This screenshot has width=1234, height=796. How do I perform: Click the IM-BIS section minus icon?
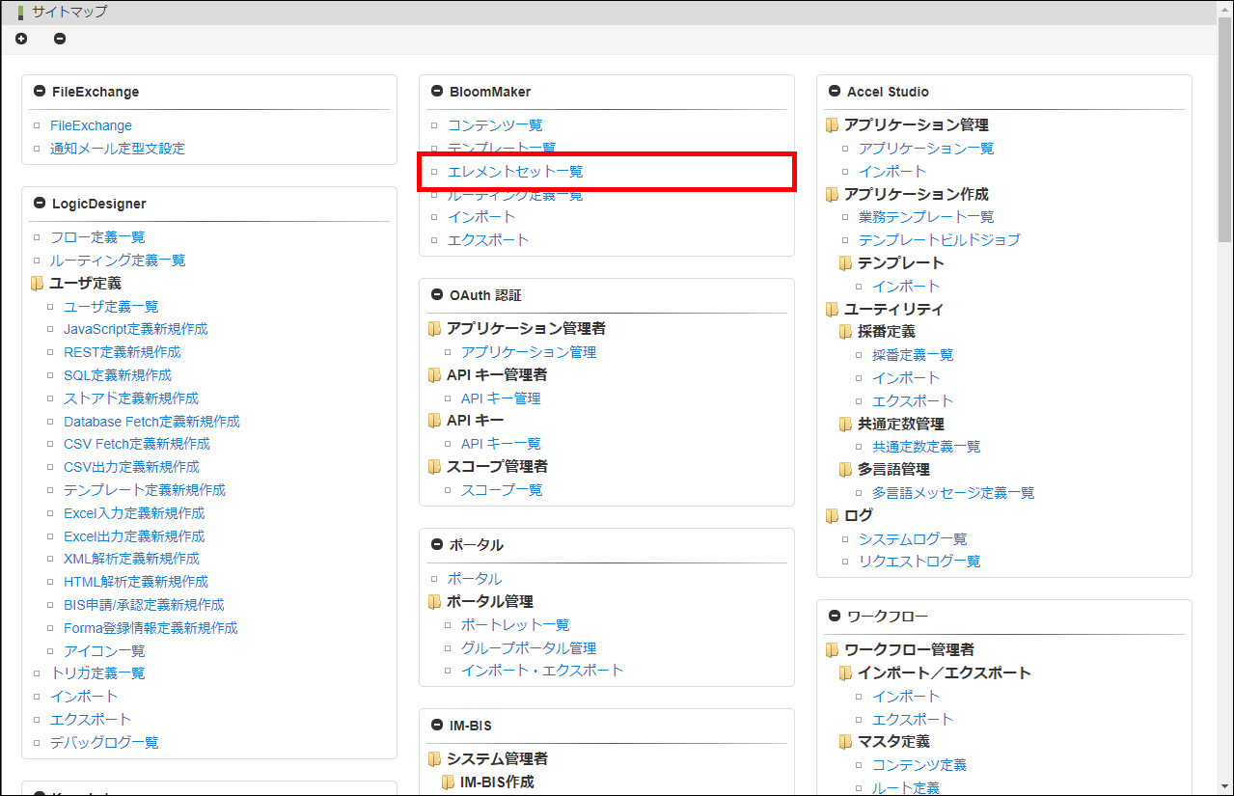tap(437, 726)
